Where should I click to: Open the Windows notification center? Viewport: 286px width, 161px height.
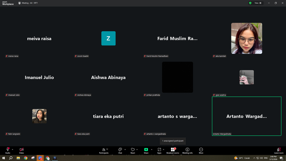click(281, 158)
